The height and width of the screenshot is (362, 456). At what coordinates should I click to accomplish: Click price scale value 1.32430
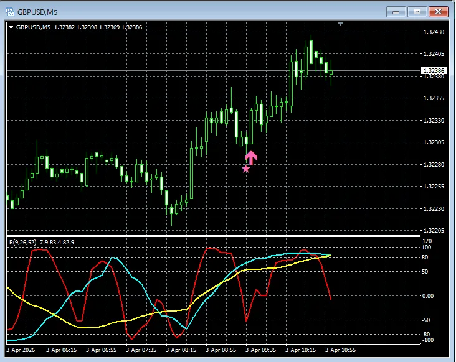coord(434,32)
